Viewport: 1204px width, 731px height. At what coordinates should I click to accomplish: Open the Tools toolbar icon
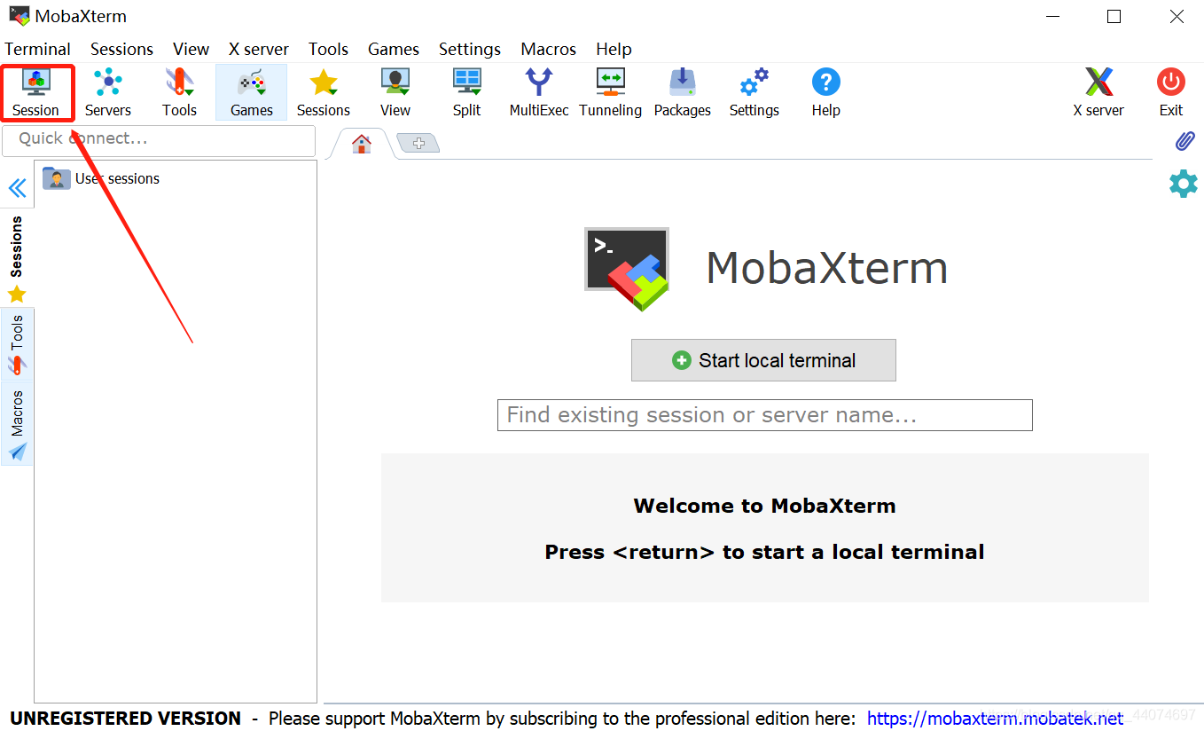click(x=179, y=92)
